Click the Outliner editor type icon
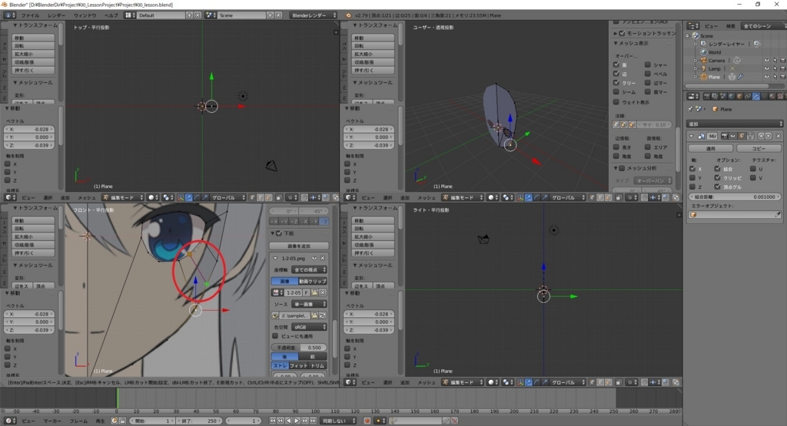Viewport: 787px width, 426px height. point(693,26)
